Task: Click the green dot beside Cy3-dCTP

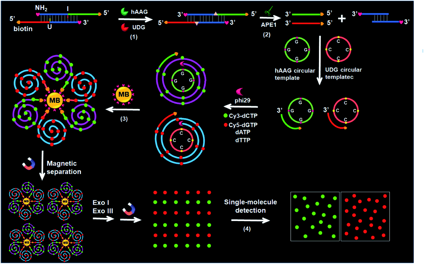Action: (x=225, y=116)
